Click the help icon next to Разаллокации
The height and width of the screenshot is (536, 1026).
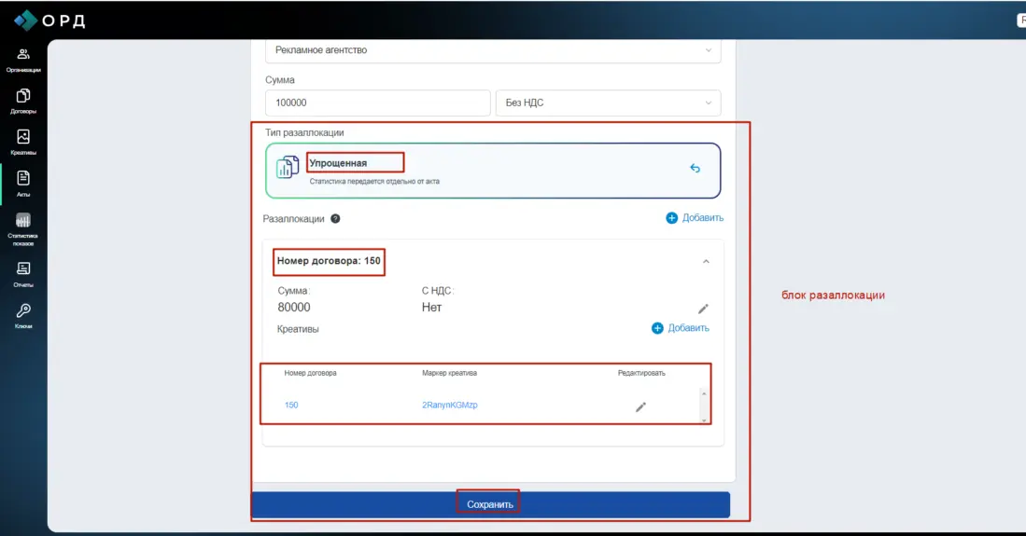click(335, 219)
